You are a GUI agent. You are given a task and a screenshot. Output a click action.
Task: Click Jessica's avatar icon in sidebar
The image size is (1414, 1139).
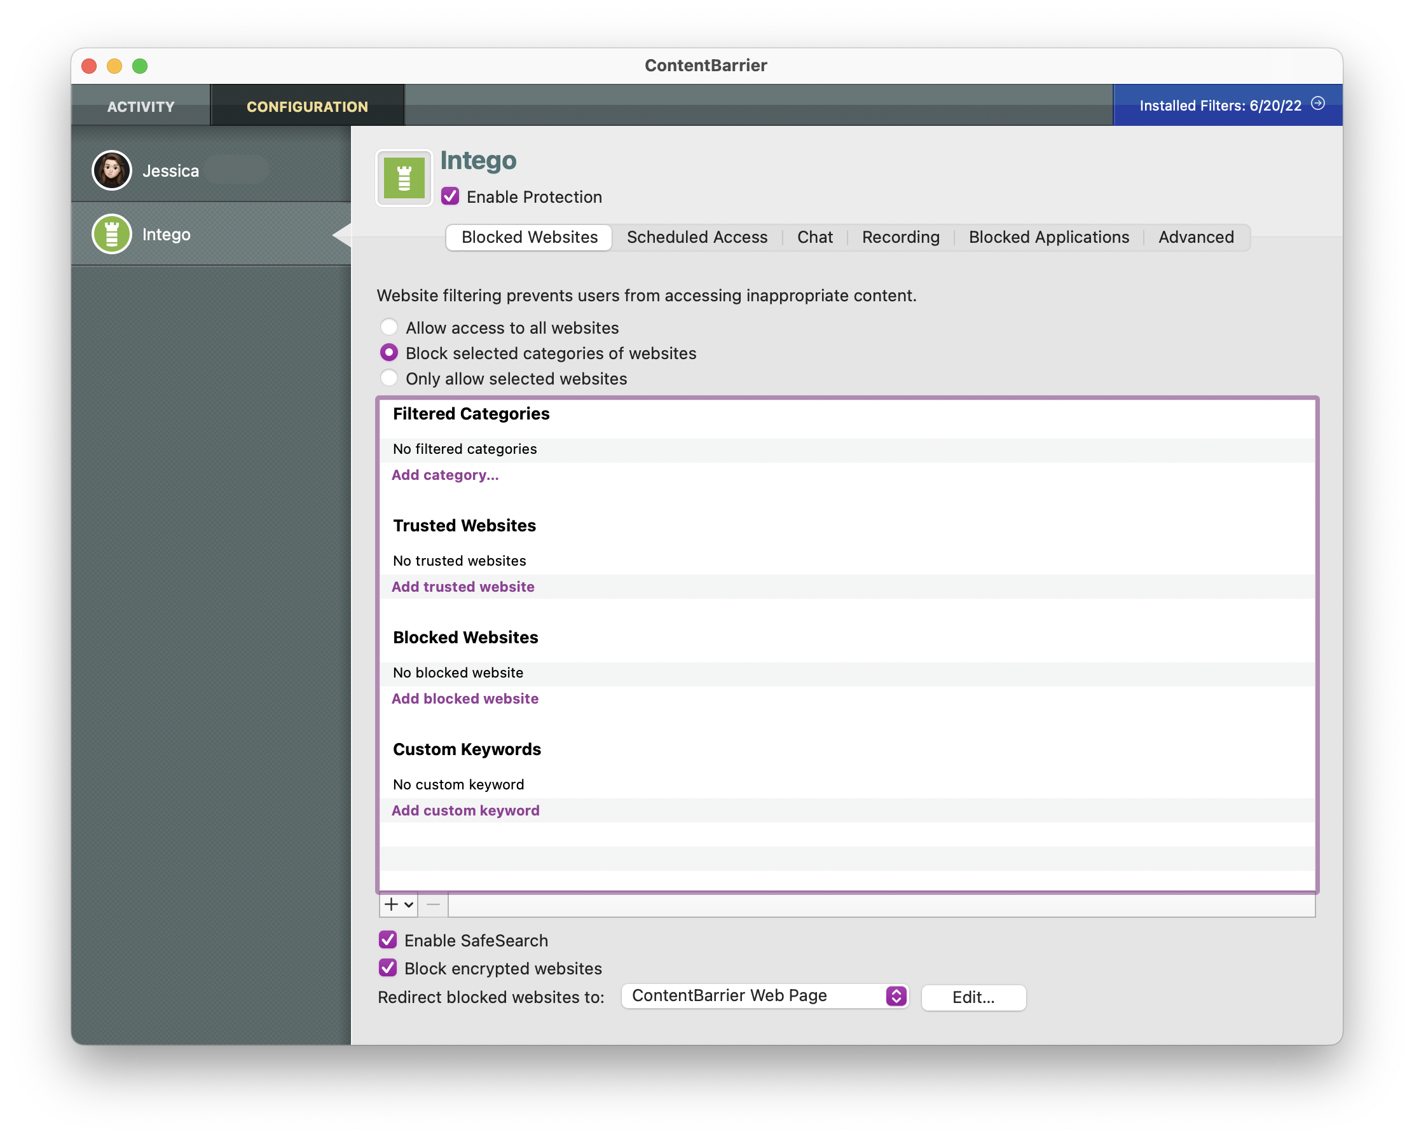tap(111, 170)
